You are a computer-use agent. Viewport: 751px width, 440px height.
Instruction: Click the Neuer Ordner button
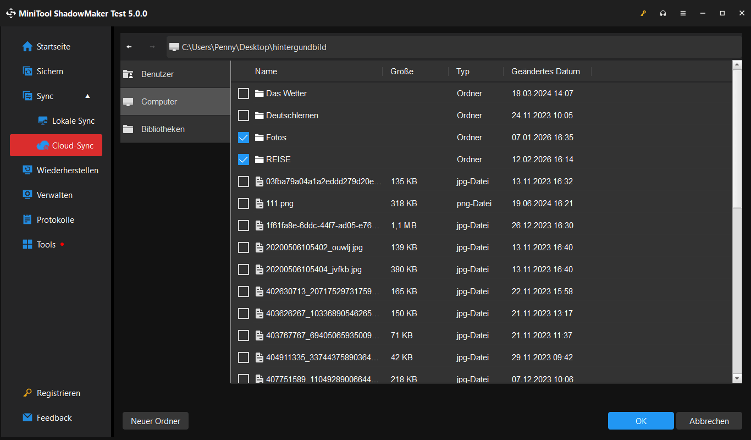156,421
